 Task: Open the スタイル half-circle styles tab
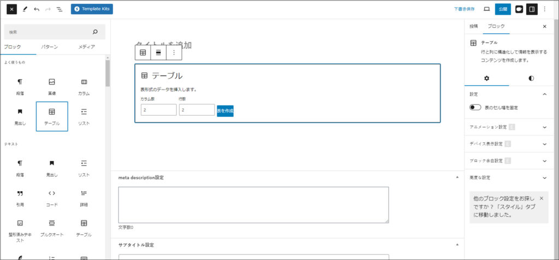(x=531, y=78)
